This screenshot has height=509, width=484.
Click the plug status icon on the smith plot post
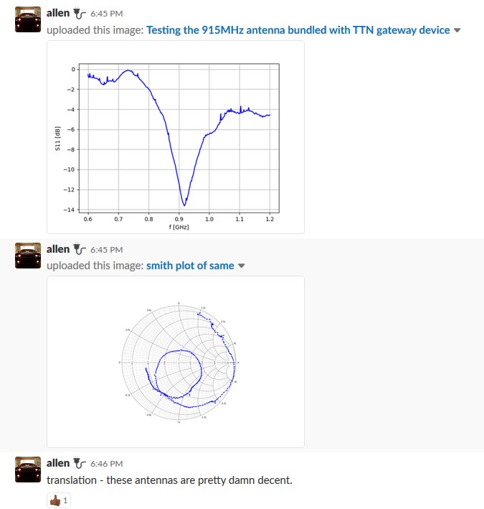click(80, 249)
